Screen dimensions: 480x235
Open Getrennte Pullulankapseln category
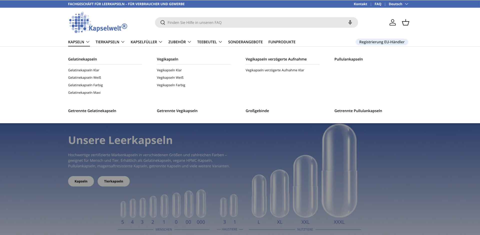(x=358, y=111)
